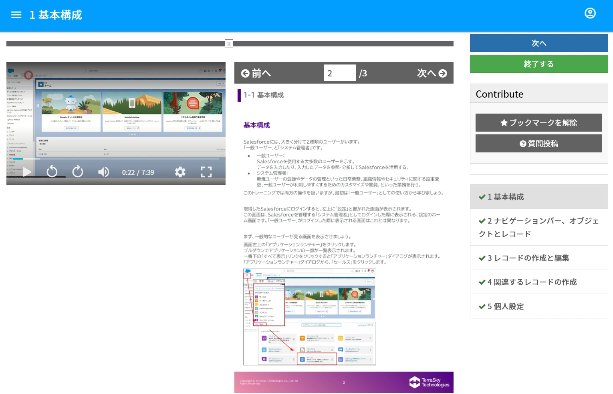The image size is (613, 394).
Task: Click the purple 基本構成 section title
Action: coord(257,125)
